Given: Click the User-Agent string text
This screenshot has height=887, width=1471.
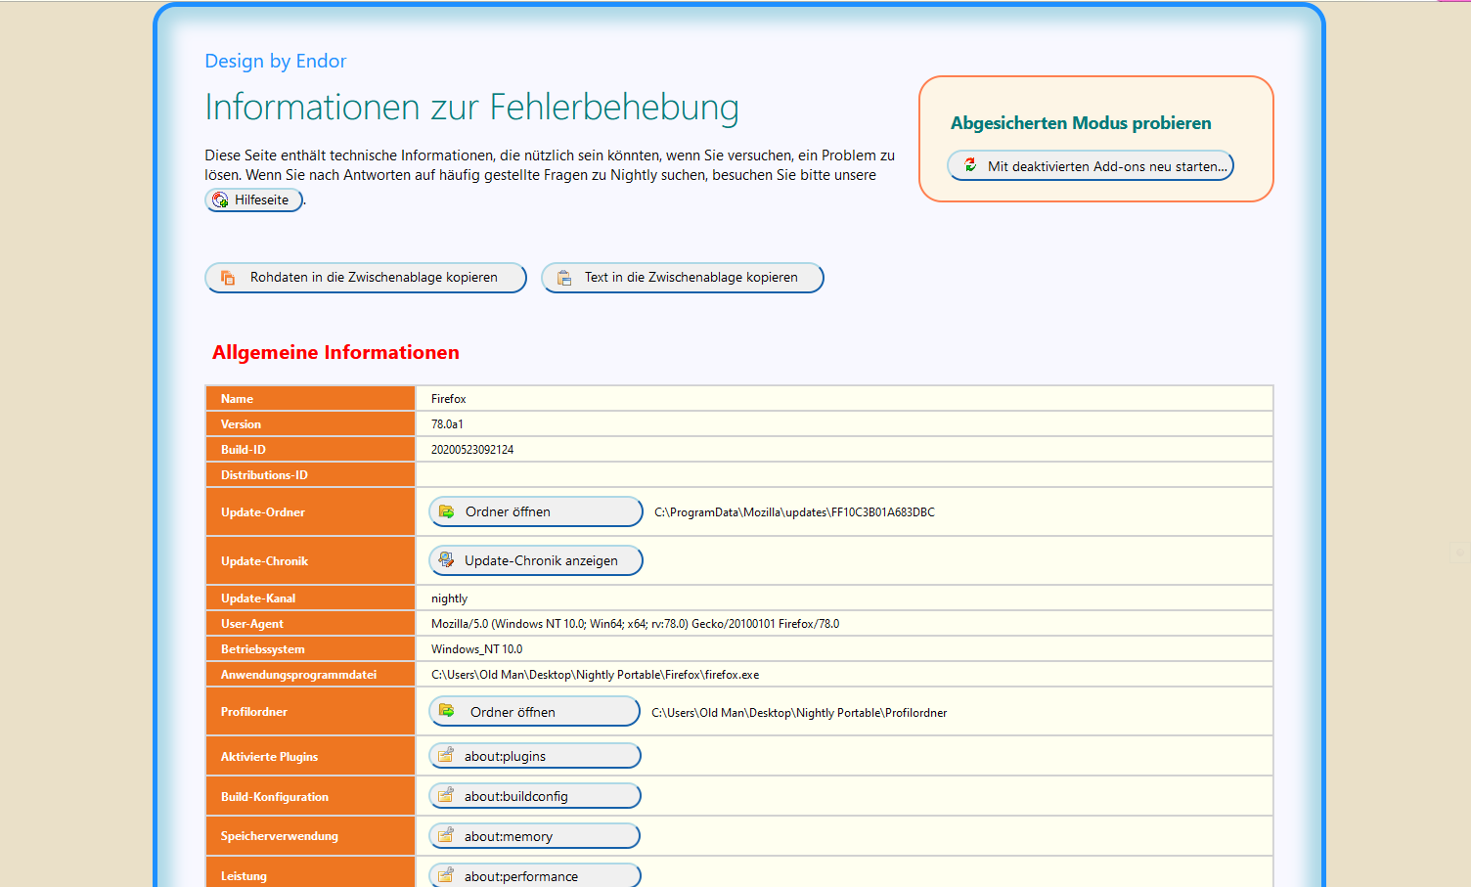Looking at the screenshot, I should coord(635,624).
